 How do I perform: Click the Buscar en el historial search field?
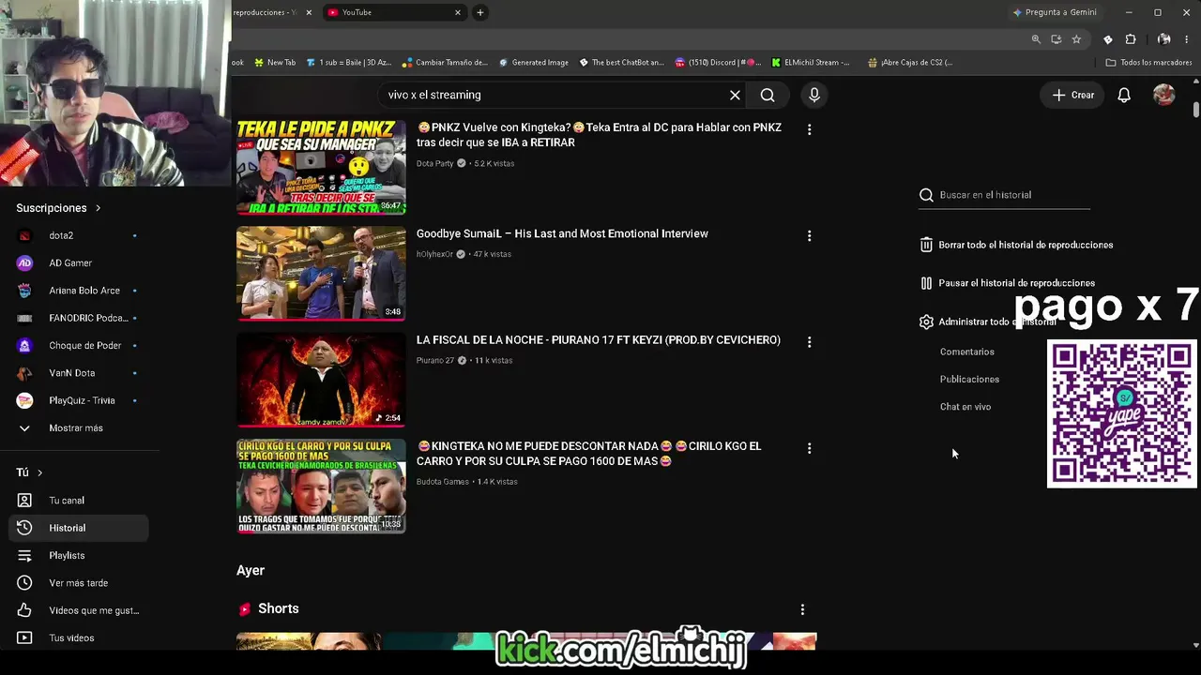(1004, 195)
